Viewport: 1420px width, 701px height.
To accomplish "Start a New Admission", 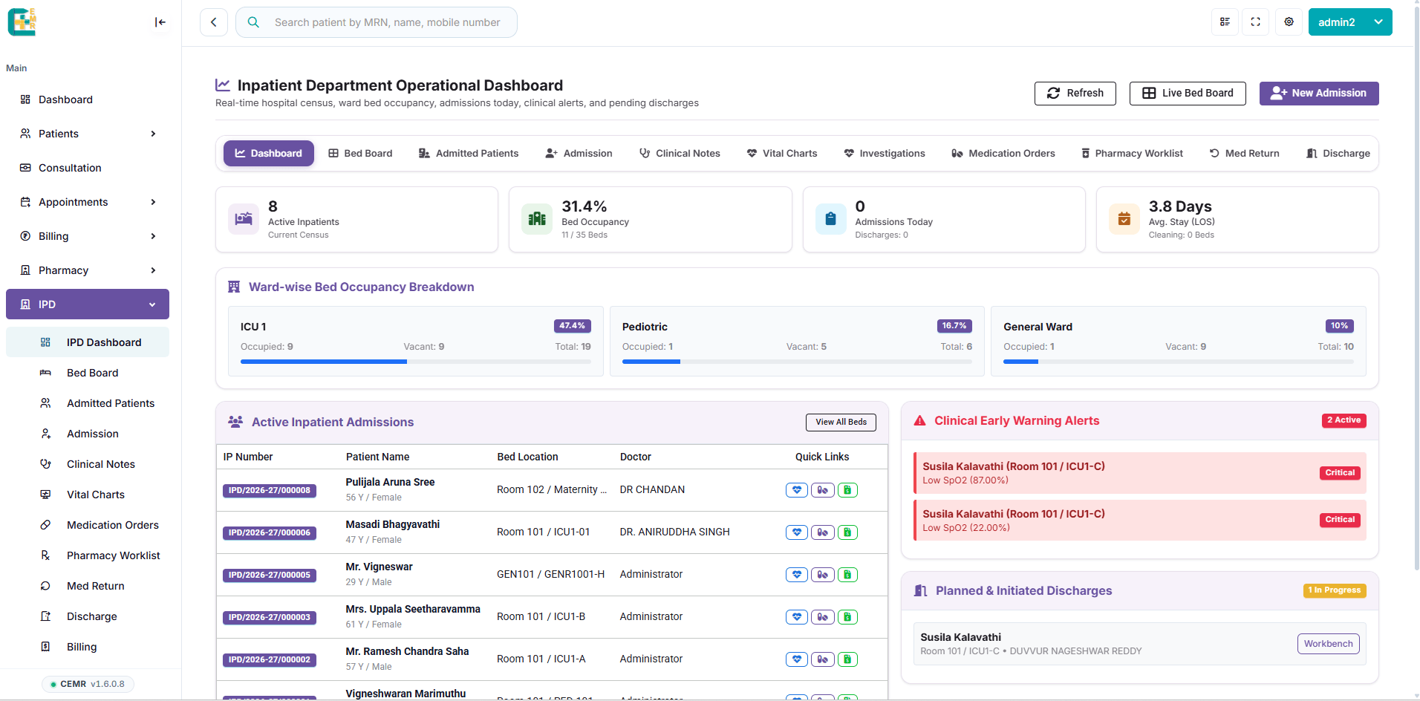I will tap(1319, 94).
